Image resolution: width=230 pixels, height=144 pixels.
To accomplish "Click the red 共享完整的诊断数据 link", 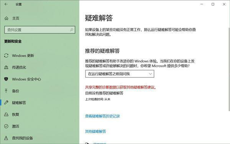I will click(121, 87).
